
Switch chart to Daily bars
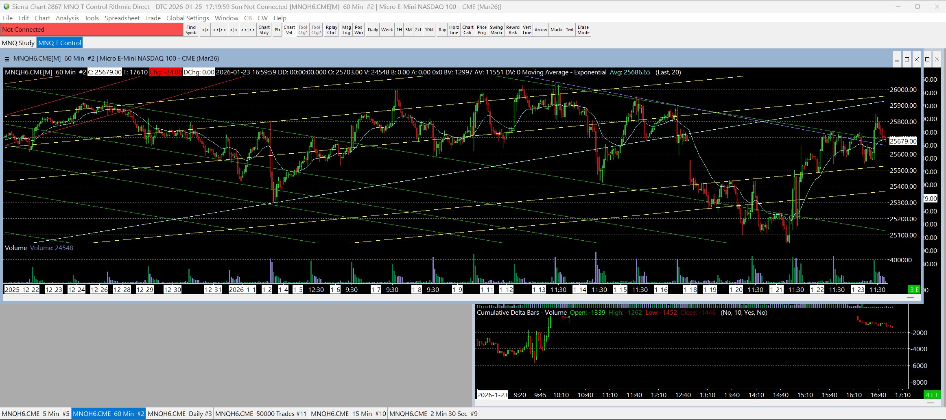pyautogui.click(x=373, y=30)
